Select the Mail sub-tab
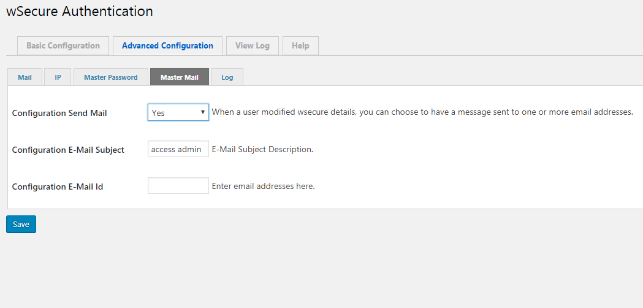The width and height of the screenshot is (643, 308). pos(25,77)
